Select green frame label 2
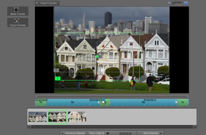This screenshot has width=206, height=135. tap(58, 78)
